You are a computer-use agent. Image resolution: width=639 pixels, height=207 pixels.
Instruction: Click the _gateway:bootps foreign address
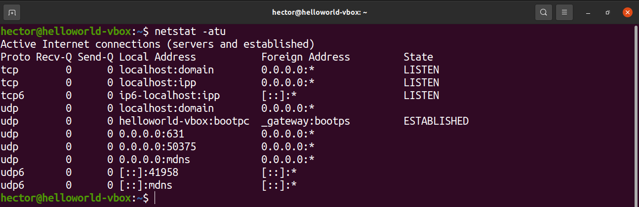point(305,121)
